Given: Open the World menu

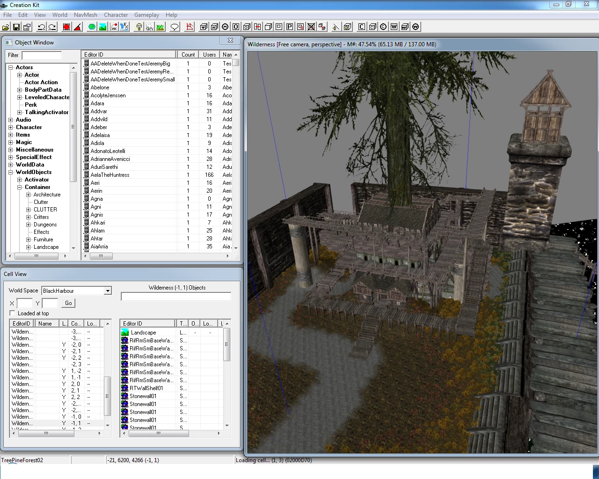Looking at the screenshot, I should point(60,15).
